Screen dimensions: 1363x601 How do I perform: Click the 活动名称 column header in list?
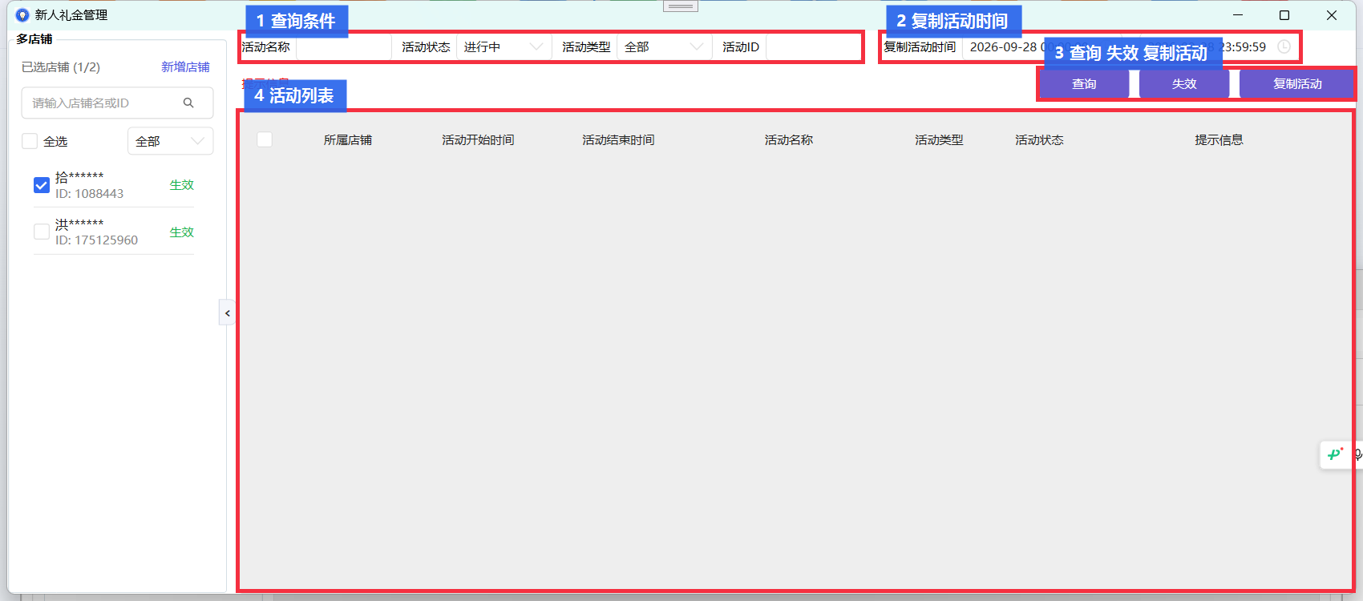(x=789, y=139)
